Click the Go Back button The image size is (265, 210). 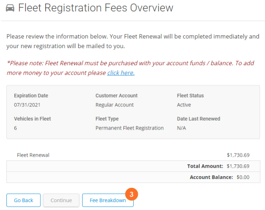pos(24,200)
